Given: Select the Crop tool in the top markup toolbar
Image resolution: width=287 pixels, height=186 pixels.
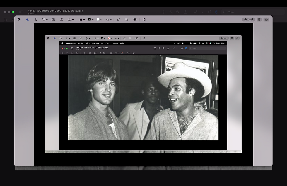Looking at the screenshot, I should tap(127, 20).
